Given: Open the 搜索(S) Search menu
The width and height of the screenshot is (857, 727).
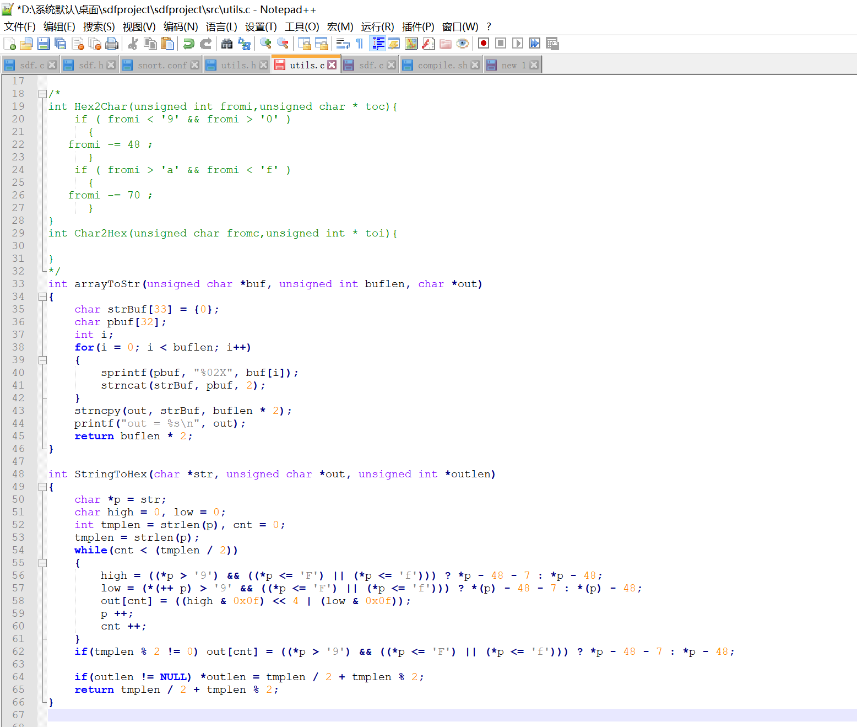Looking at the screenshot, I should click(99, 27).
